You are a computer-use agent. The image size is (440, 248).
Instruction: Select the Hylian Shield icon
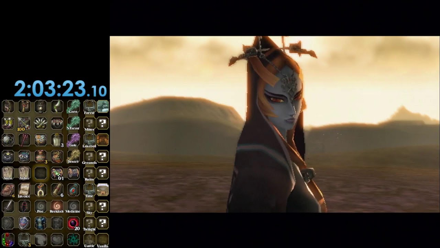point(24,223)
